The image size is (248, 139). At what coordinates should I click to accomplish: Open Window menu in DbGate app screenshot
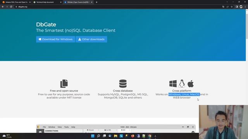pos(52,127)
